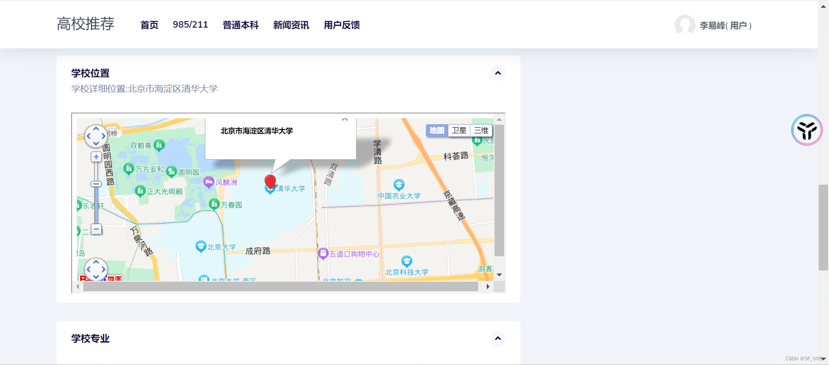Click the map frame scroll-left arrow

[x=78, y=286]
